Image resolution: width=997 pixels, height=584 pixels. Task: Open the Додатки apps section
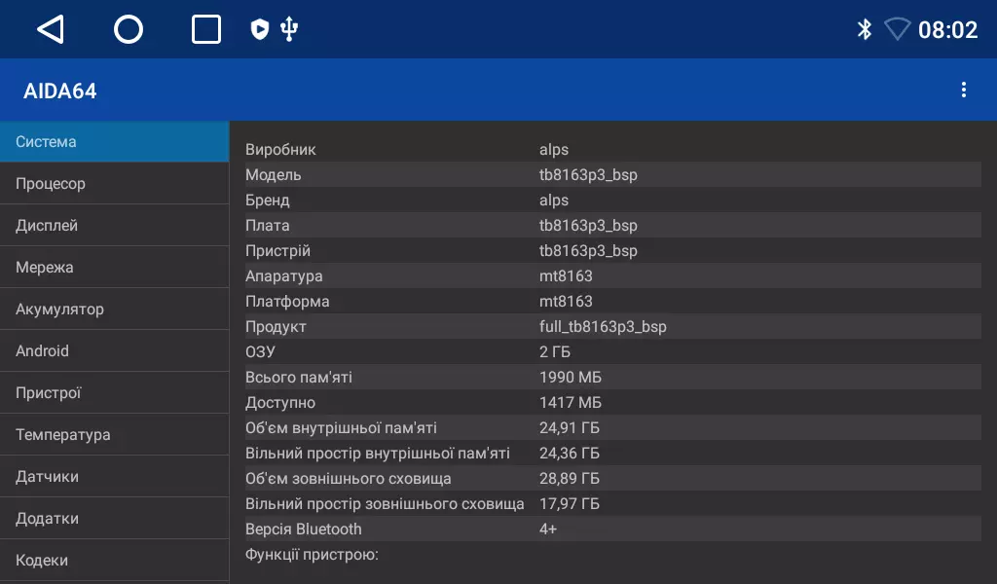pos(114,519)
